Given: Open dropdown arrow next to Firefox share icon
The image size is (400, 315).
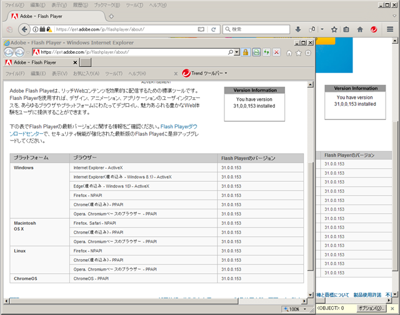Looking at the screenshot, I should pyautogui.click(x=322, y=29).
